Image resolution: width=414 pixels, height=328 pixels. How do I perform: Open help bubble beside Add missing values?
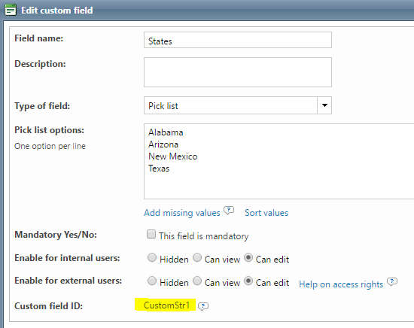click(229, 211)
